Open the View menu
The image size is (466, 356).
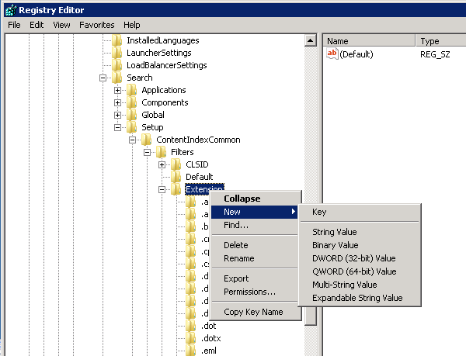[x=61, y=25]
